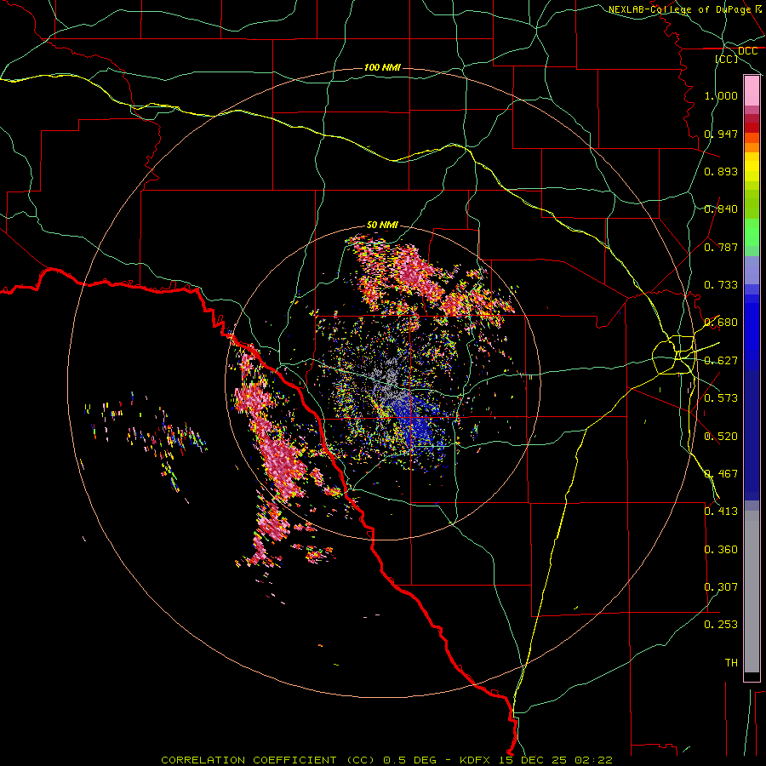The width and height of the screenshot is (766, 766).
Task: Click the 15 DEC 25 date text
Action: 533,760
